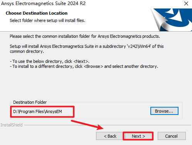The height and width of the screenshot is (145, 192).
Task: Click the Destination Folder group label
Action: (30, 102)
